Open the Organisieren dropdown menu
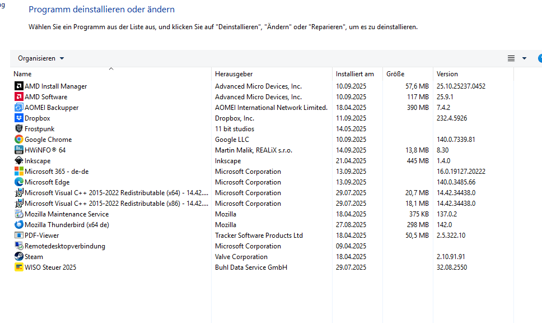542x323 pixels. (41, 58)
